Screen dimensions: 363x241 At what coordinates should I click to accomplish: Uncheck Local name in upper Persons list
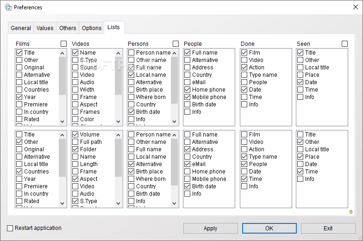click(131, 75)
